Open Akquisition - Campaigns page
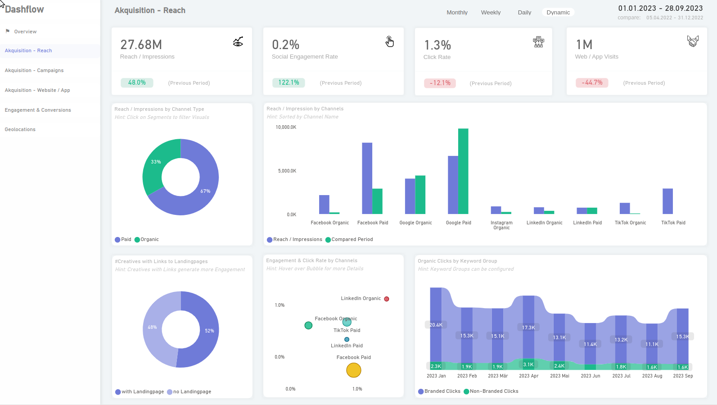The image size is (717, 405). pos(34,70)
